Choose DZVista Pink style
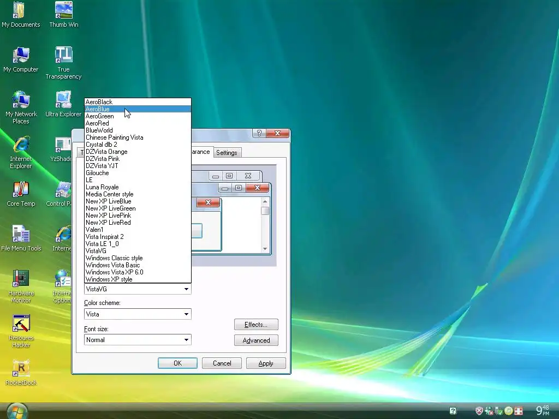 138,159
